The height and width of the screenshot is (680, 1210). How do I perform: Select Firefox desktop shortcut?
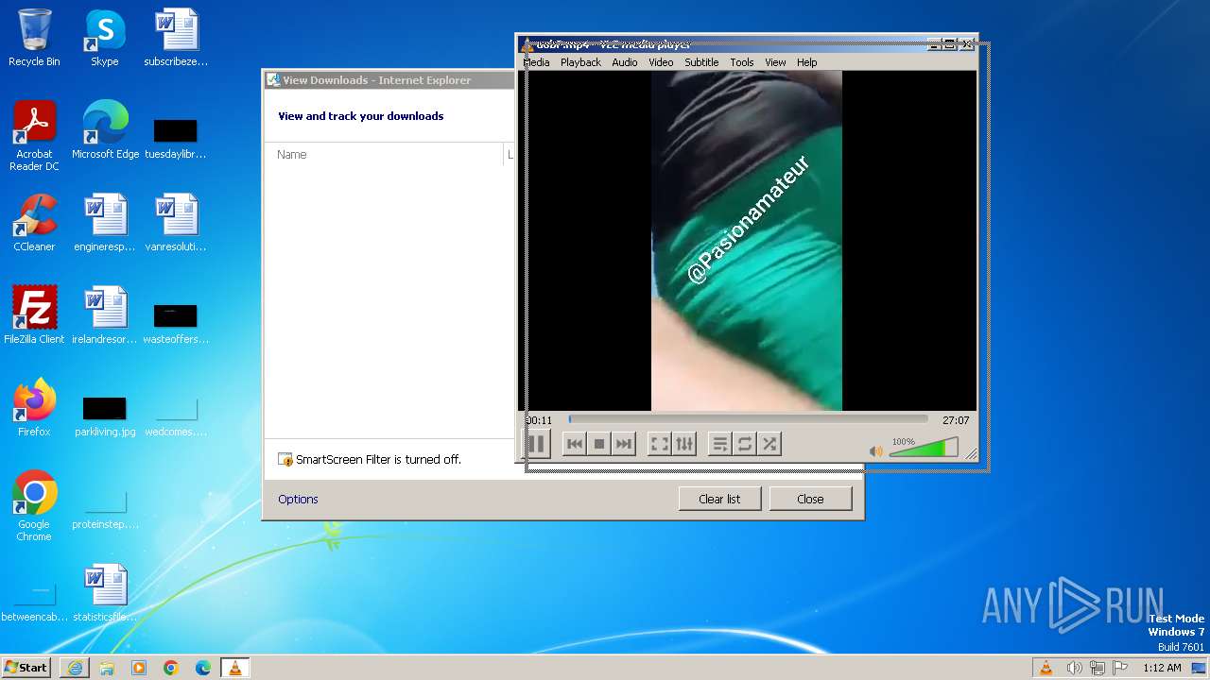pyautogui.click(x=34, y=408)
